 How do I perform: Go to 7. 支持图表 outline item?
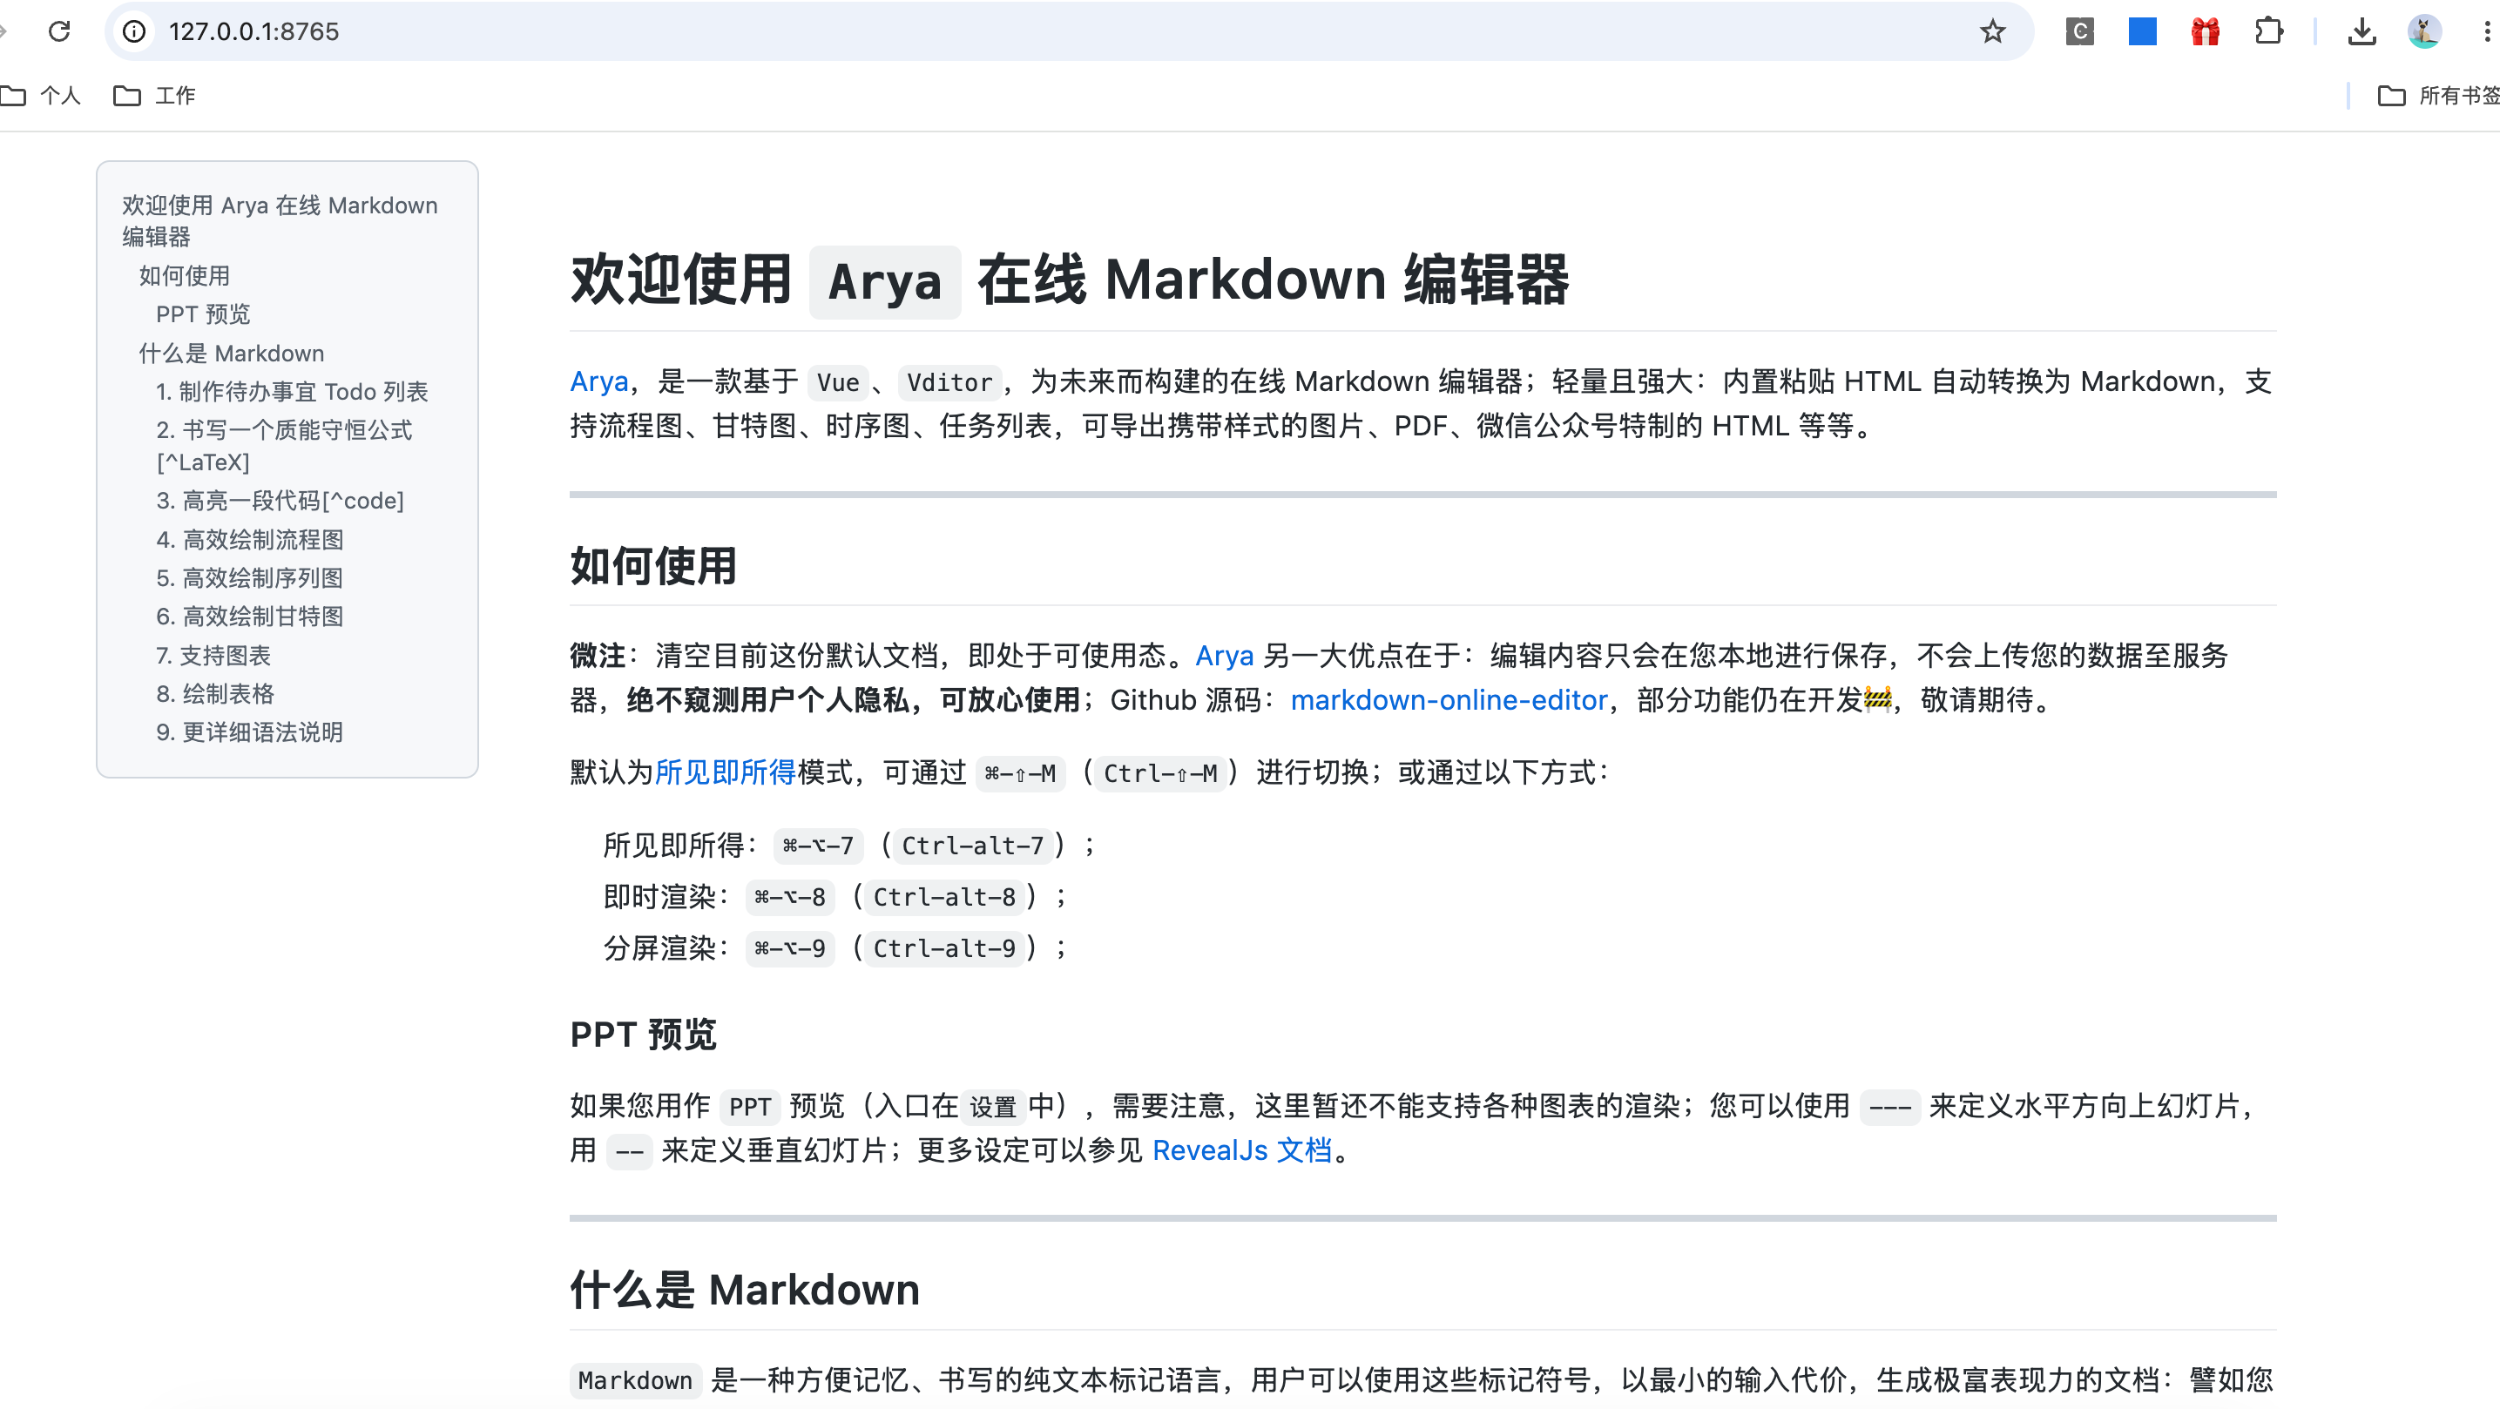pyautogui.click(x=213, y=655)
